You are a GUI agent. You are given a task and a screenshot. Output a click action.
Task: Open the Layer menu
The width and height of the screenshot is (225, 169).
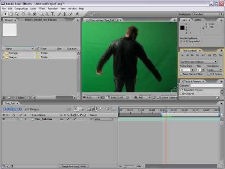pyautogui.click(x=33, y=8)
